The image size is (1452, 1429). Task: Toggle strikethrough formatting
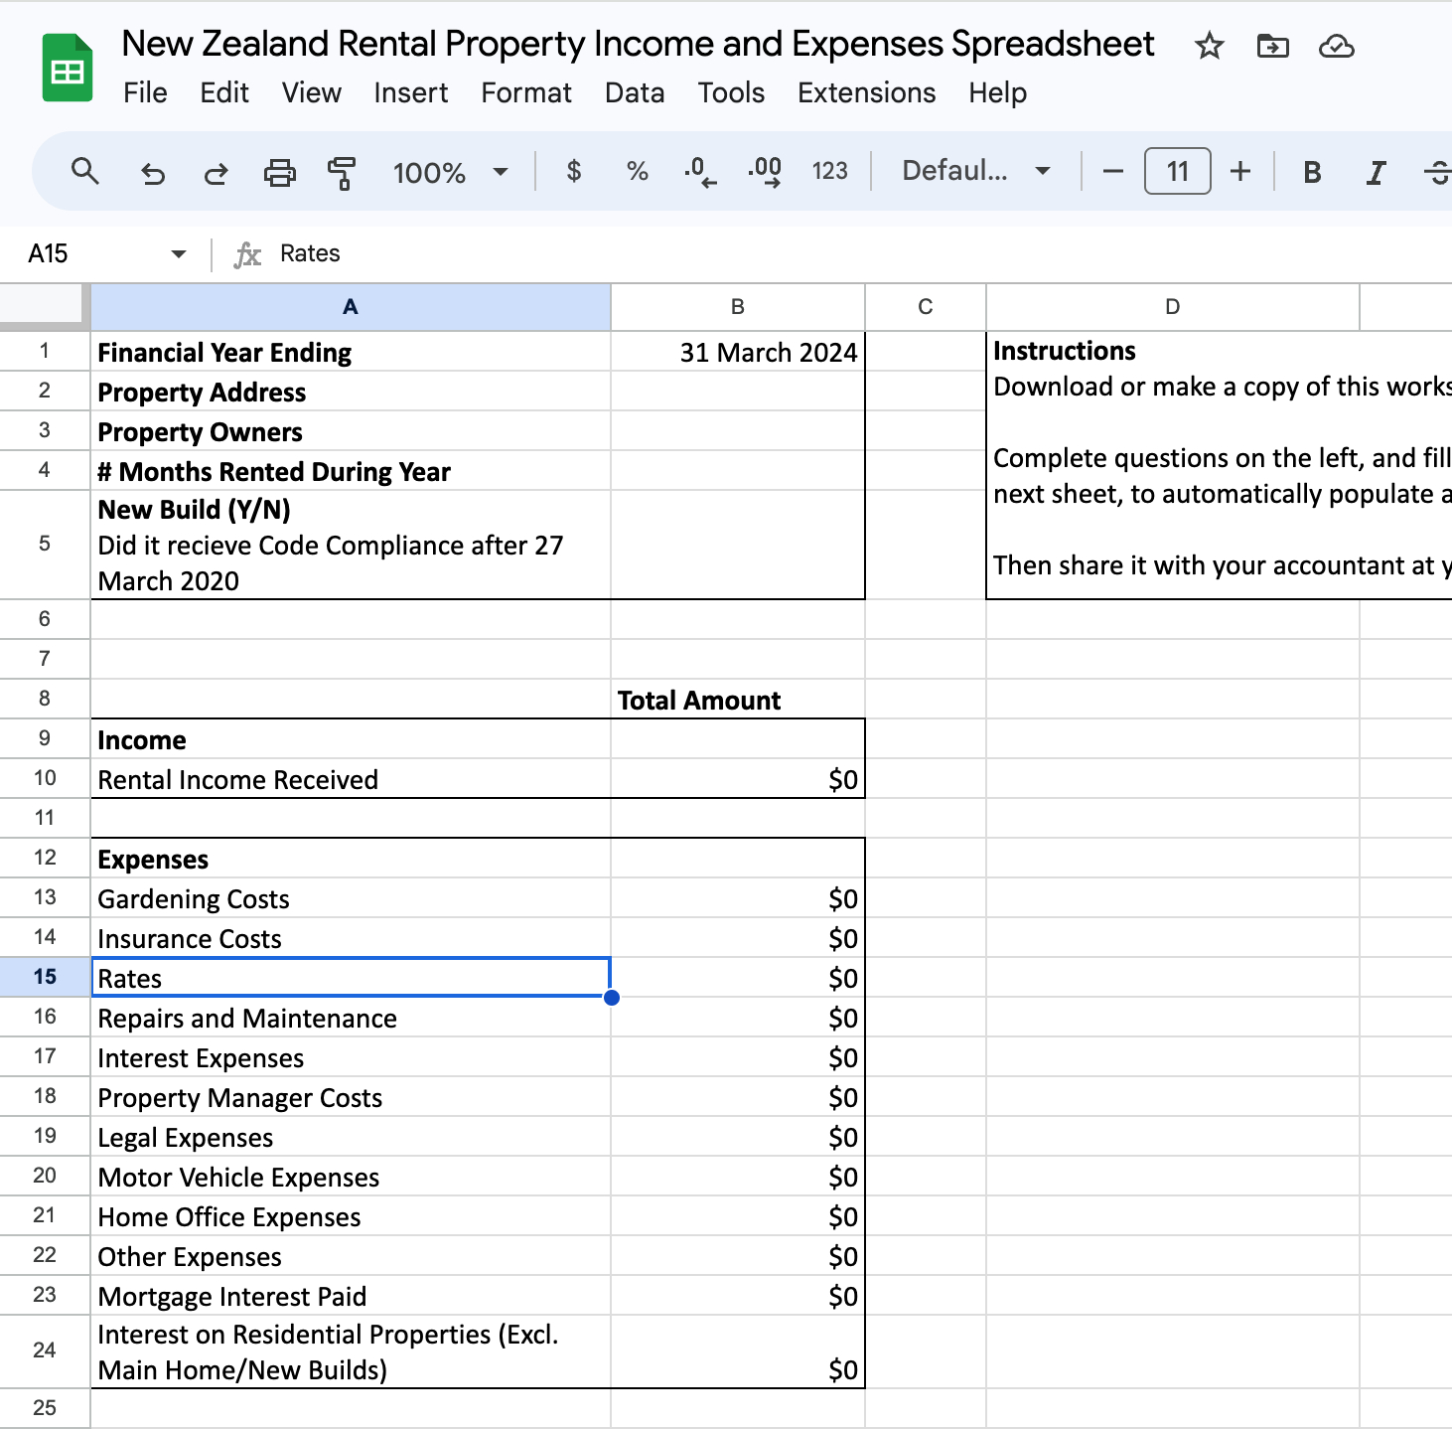pyautogui.click(x=1439, y=171)
